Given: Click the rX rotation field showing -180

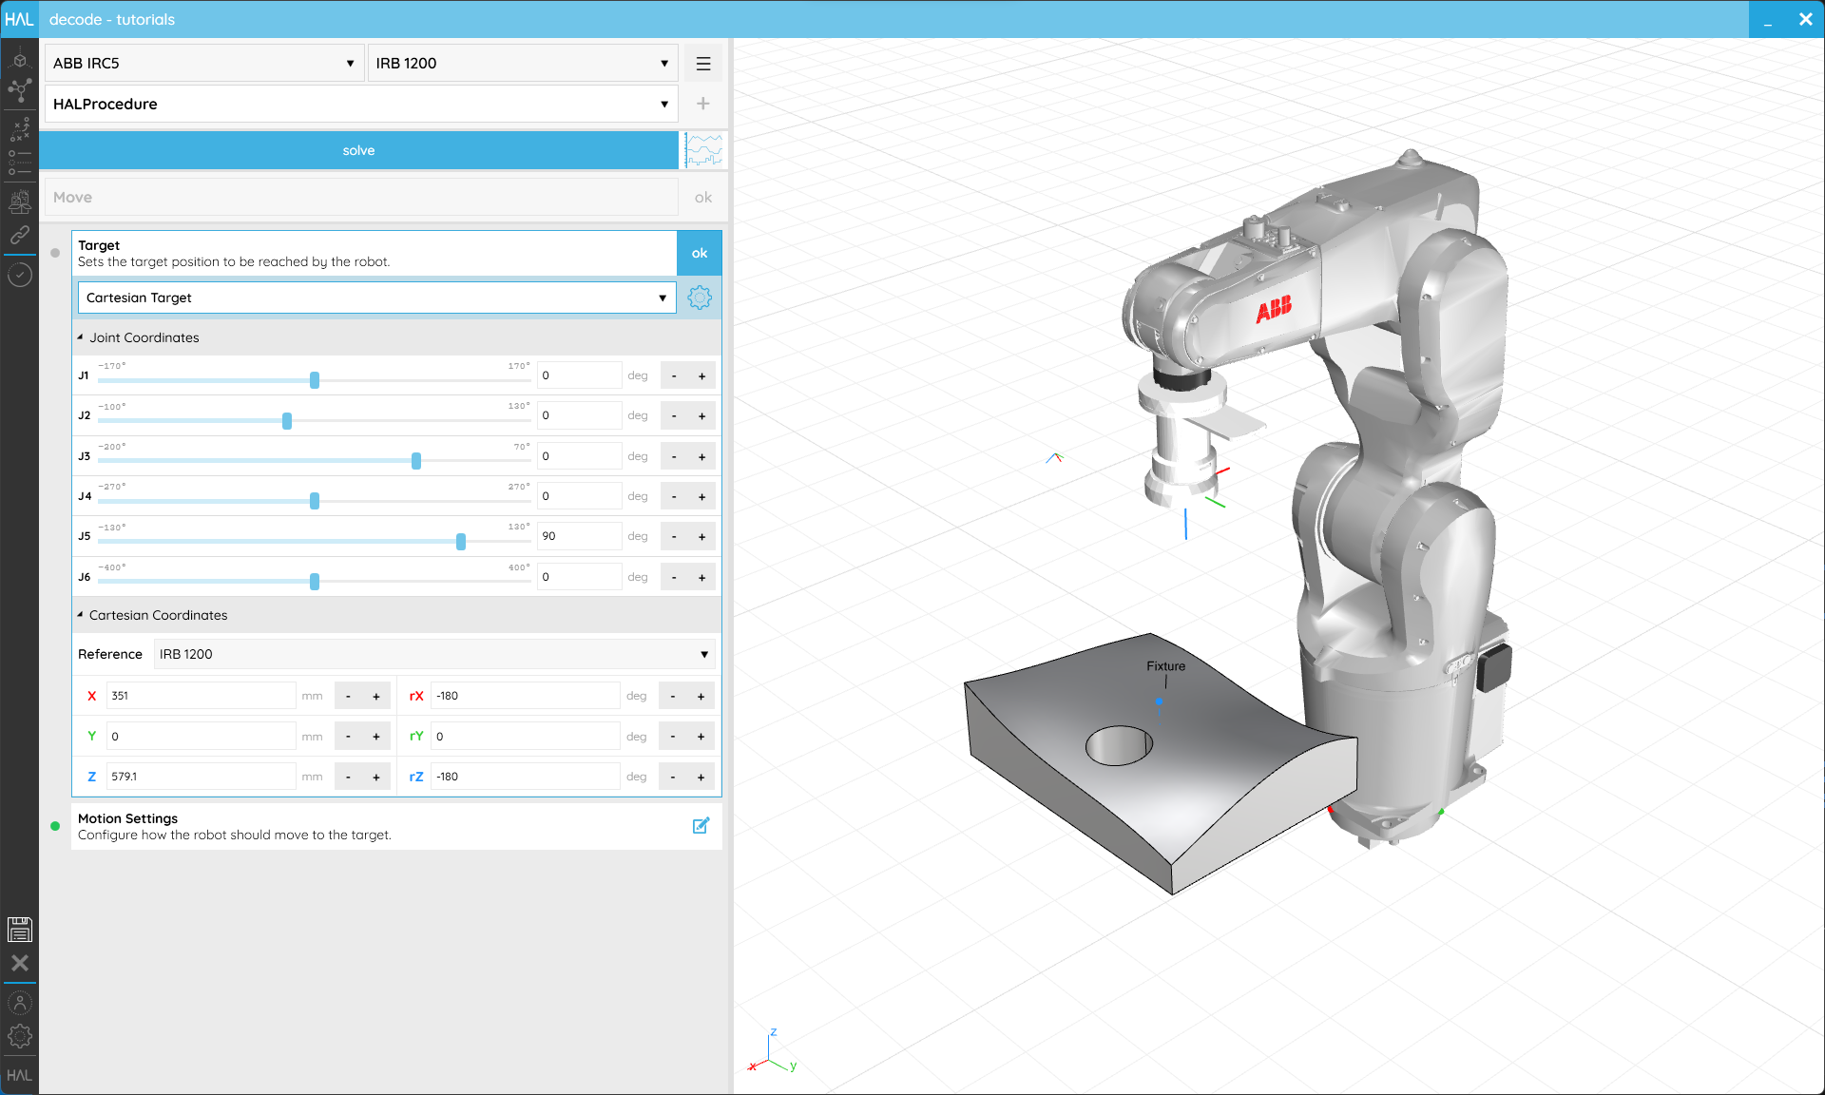Looking at the screenshot, I should coord(525,696).
